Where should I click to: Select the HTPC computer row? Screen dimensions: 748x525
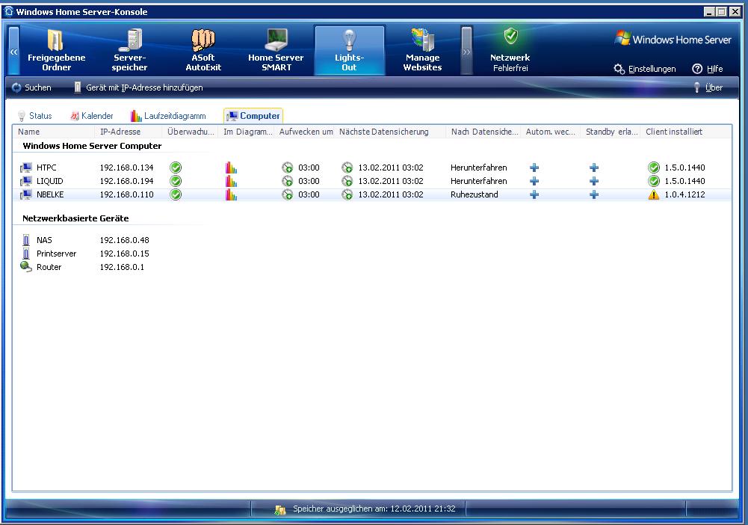(372, 168)
